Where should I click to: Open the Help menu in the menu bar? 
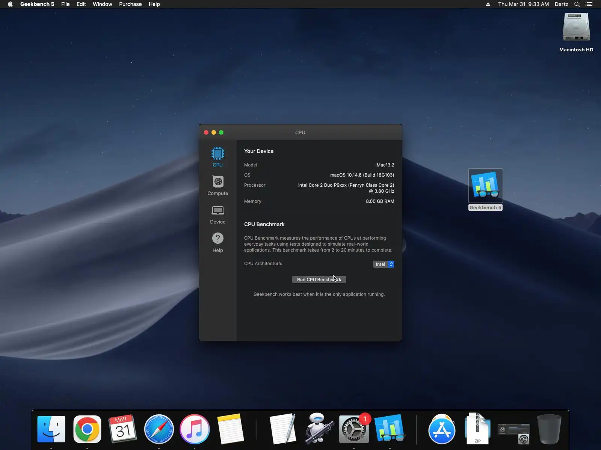[154, 4]
